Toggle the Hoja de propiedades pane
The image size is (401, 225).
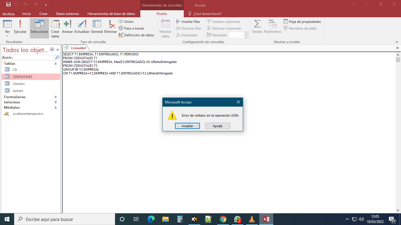pos(302,22)
